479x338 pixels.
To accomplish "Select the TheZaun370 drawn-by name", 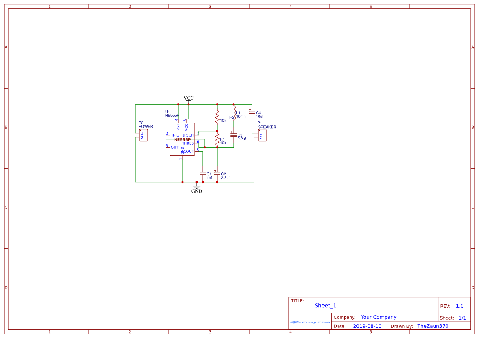I will click(433, 326).
